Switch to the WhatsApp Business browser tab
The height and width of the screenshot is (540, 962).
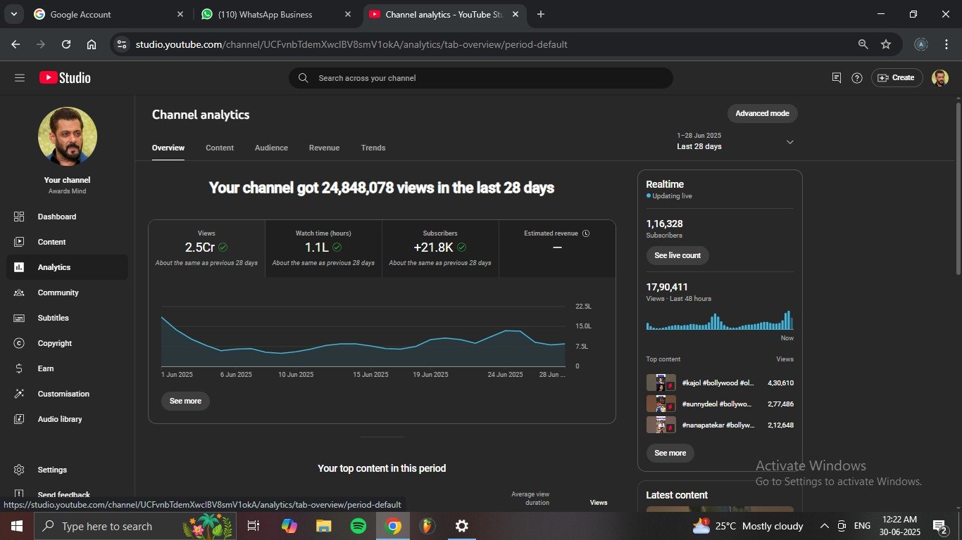pos(277,14)
